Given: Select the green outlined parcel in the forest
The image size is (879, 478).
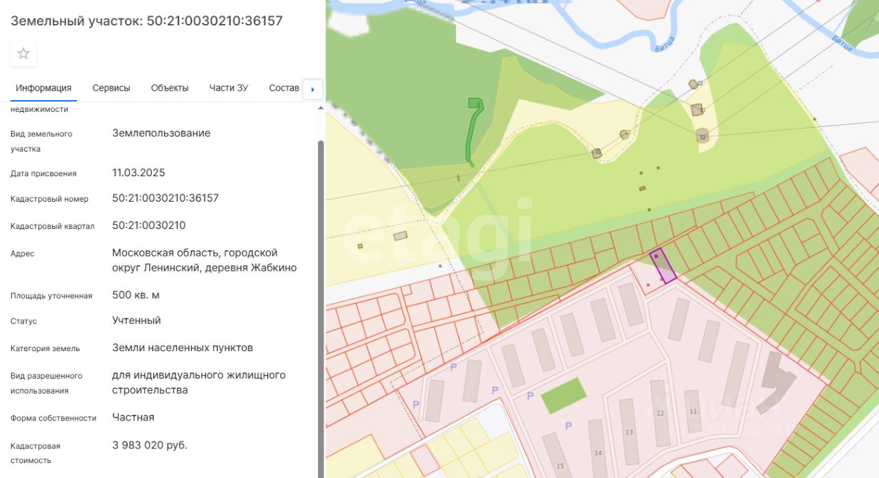Looking at the screenshot, I should coord(474,130).
